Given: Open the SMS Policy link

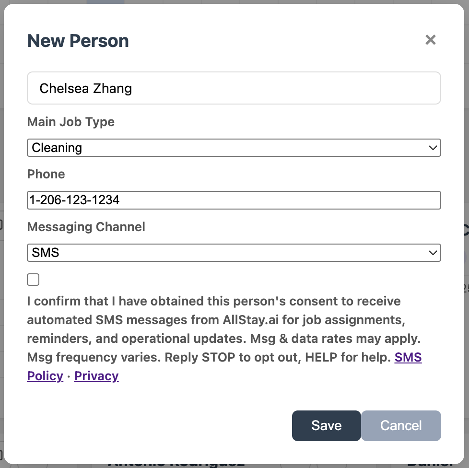Looking at the screenshot, I should point(408,357).
